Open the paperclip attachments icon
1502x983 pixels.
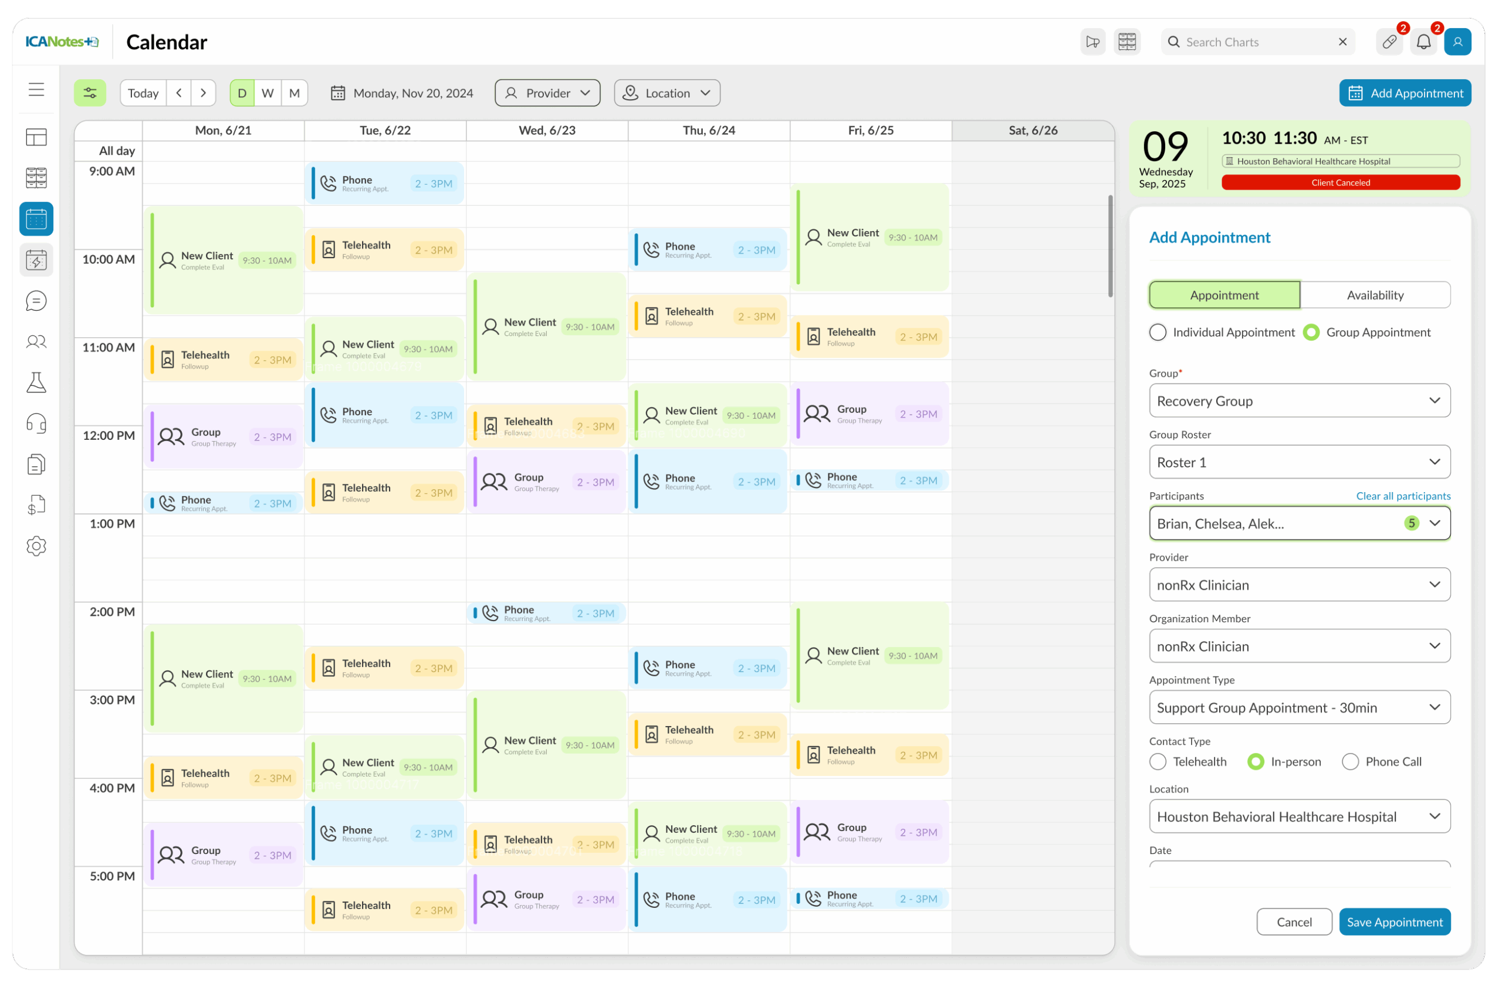click(1388, 42)
